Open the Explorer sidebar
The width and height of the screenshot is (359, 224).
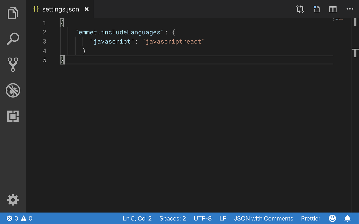(x=13, y=13)
